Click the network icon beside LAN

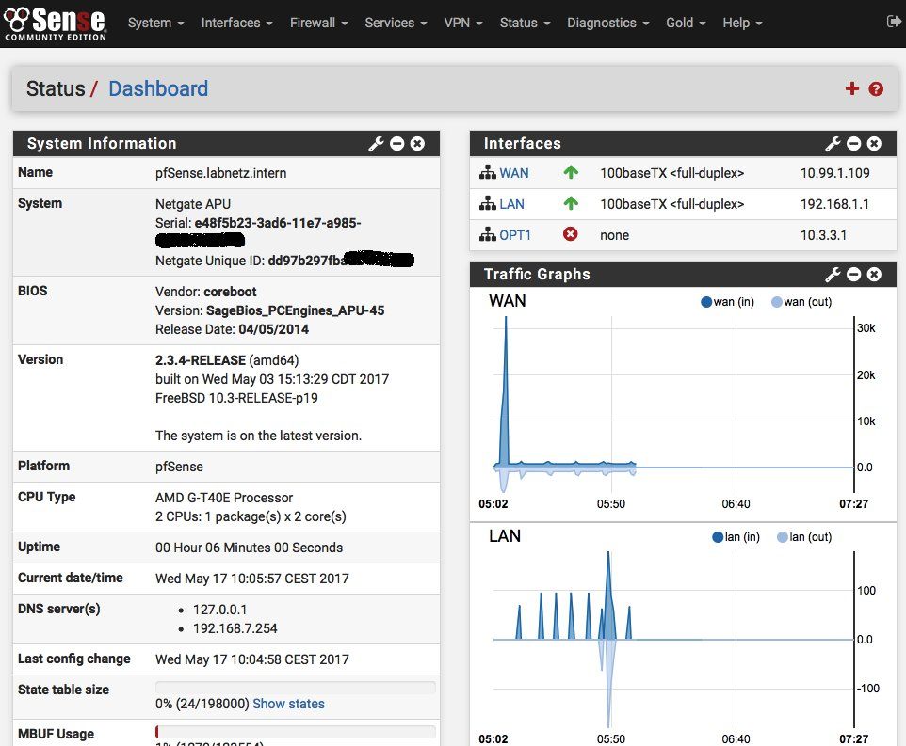point(488,203)
